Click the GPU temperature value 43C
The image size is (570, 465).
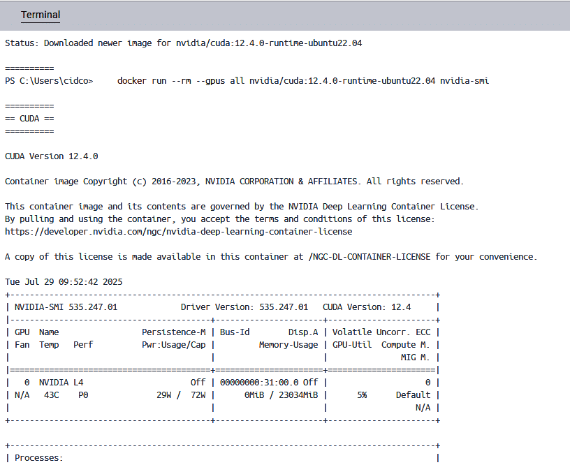point(51,394)
